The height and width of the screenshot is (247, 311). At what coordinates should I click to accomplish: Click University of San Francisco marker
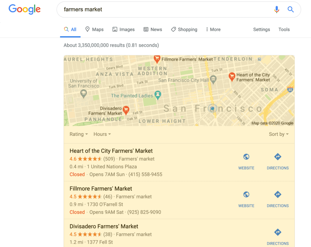point(84,94)
